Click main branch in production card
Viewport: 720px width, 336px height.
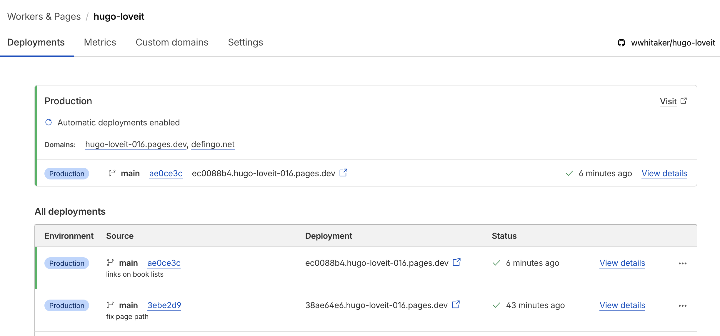point(130,174)
